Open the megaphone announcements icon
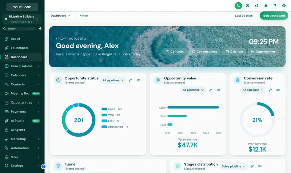This screenshot has width=291, height=173. 257,6
